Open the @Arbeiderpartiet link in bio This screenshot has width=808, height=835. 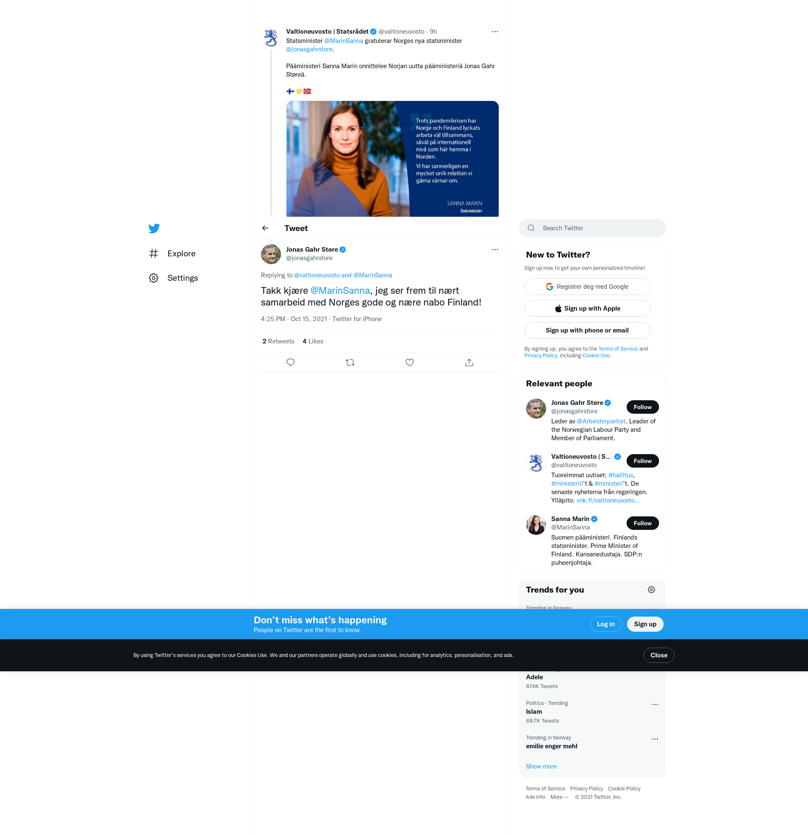(601, 421)
